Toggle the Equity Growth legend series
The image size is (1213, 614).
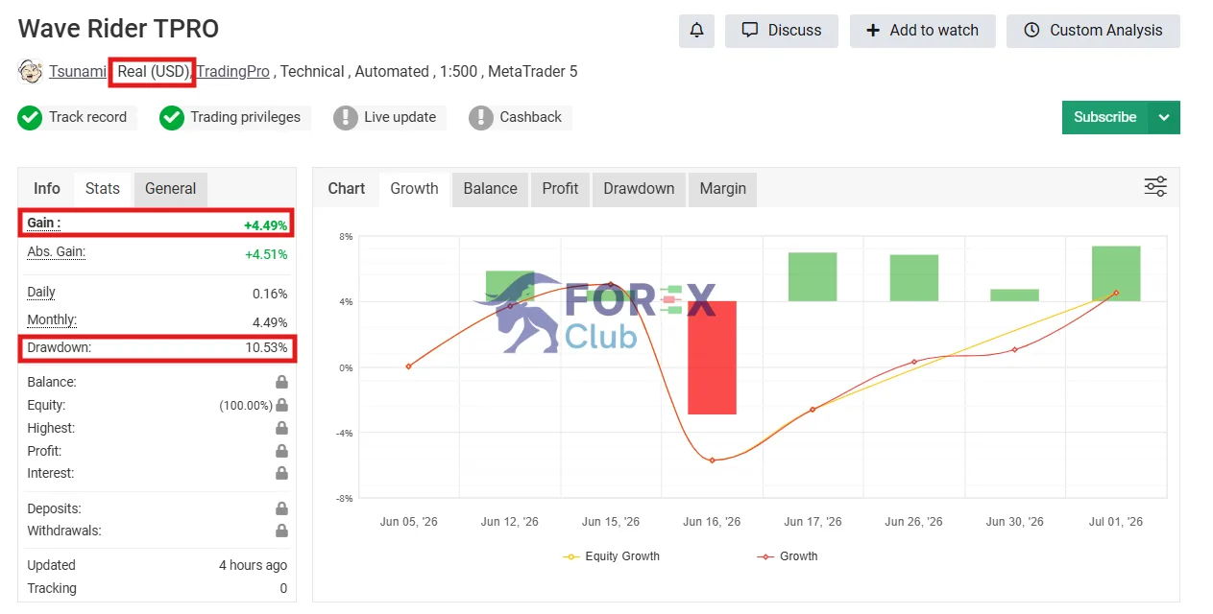[x=611, y=556]
